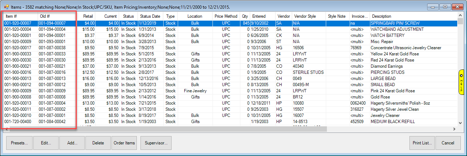Cancel and close the Items window
This screenshot has width=467, height=156.
[448, 143]
